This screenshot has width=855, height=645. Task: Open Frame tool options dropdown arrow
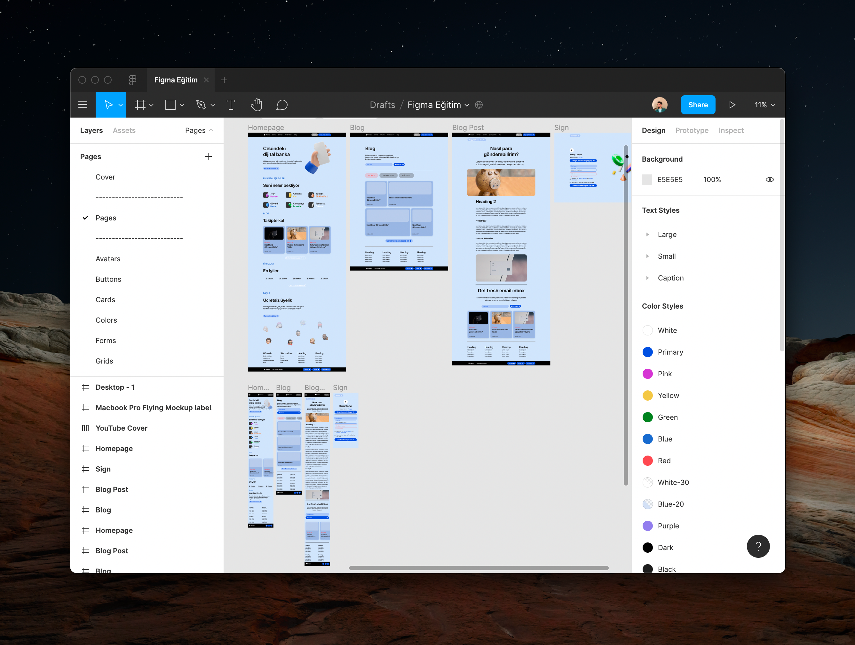coord(152,105)
